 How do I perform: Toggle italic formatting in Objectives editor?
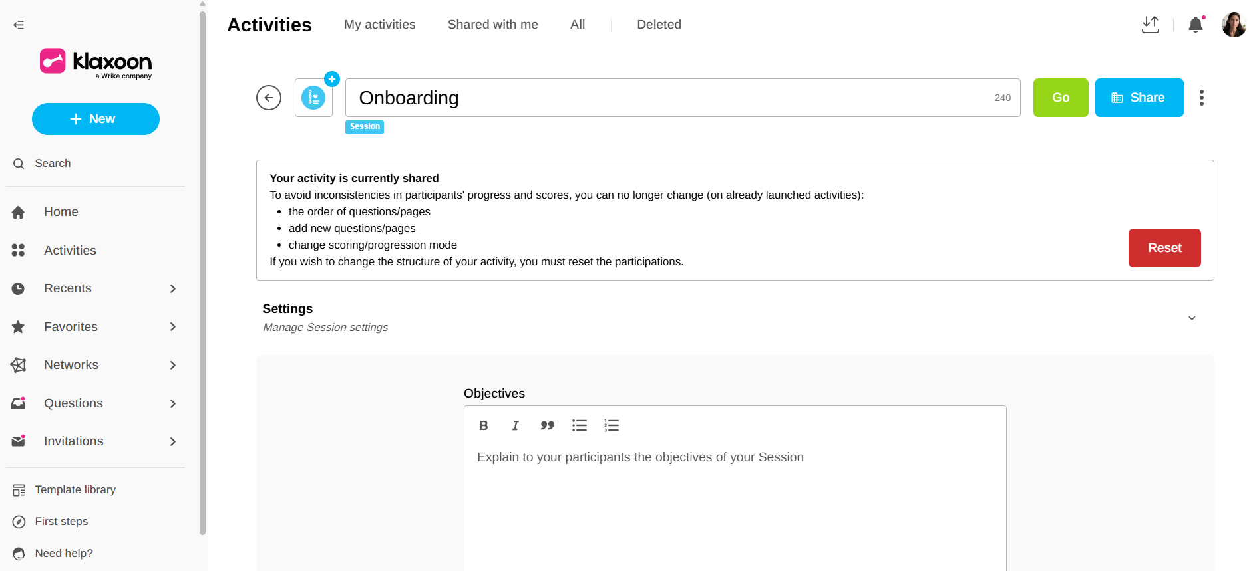point(515,425)
